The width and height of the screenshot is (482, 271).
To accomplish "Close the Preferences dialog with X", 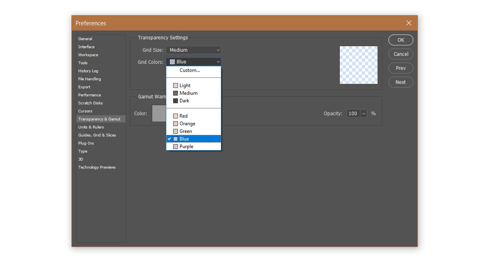I will point(409,23).
